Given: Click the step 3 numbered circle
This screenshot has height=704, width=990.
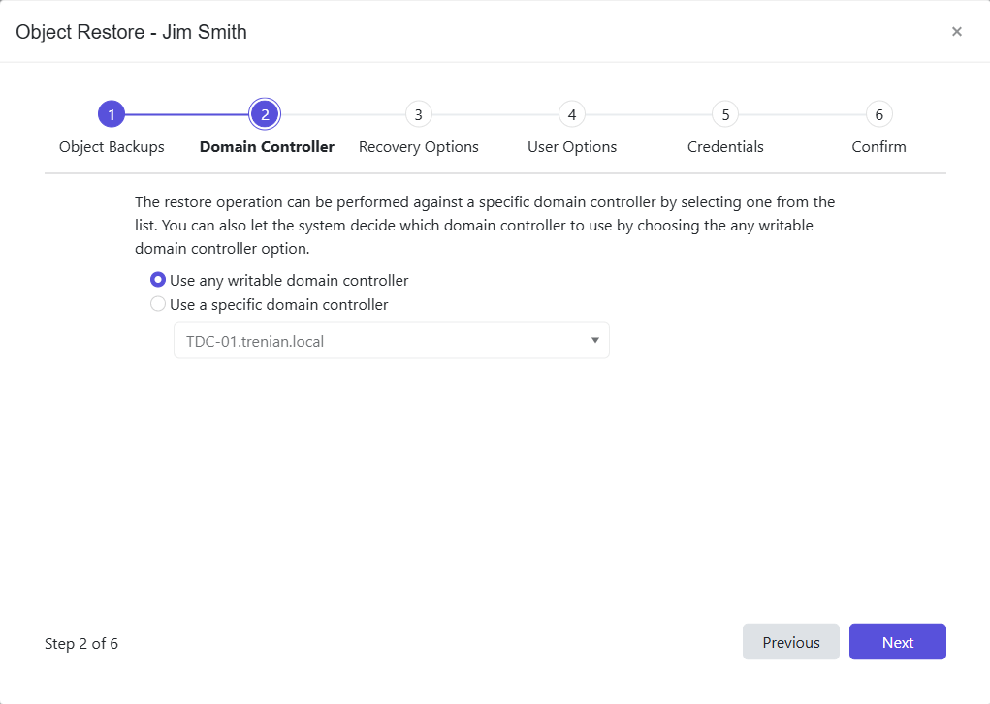Looking at the screenshot, I should [x=418, y=113].
